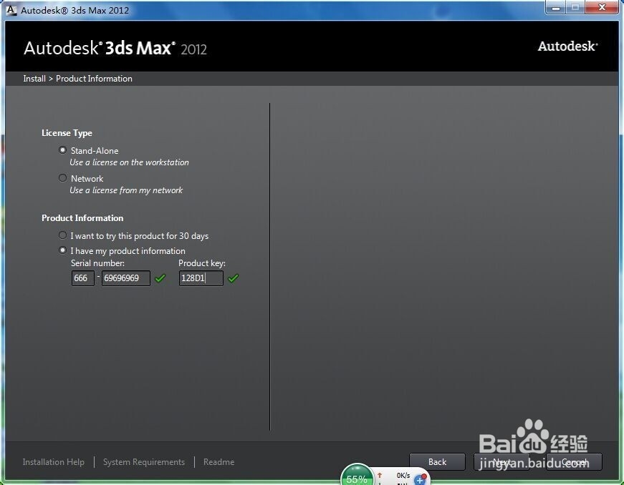Viewport: 624px width, 485px height.
Task: Click the serial number prefix field '666'
Action: (83, 278)
